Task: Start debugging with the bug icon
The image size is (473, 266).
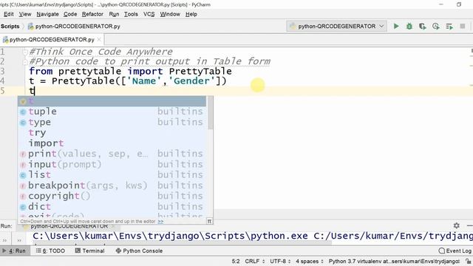Action: [x=409, y=27]
